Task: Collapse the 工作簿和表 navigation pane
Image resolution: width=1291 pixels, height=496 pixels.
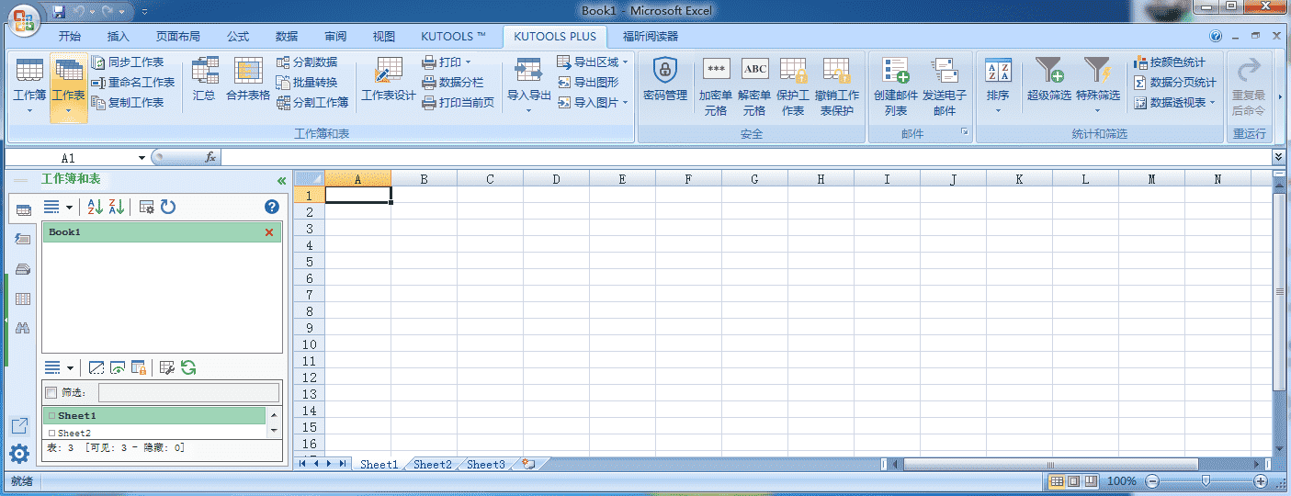Action: point(281,181)
